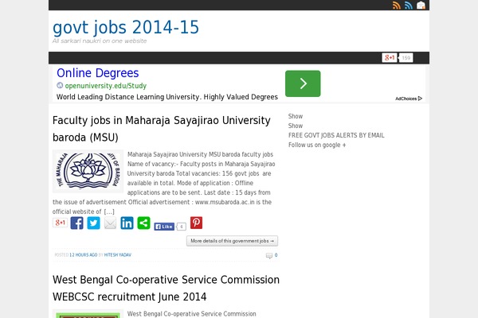478x318 pixels.
Task: Click the green ShareThis icon
Action: point(143,223)
